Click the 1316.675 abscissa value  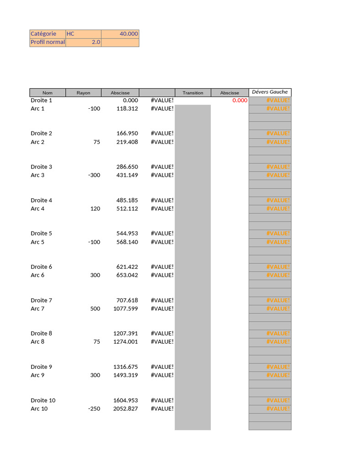[x=126, y=367]
